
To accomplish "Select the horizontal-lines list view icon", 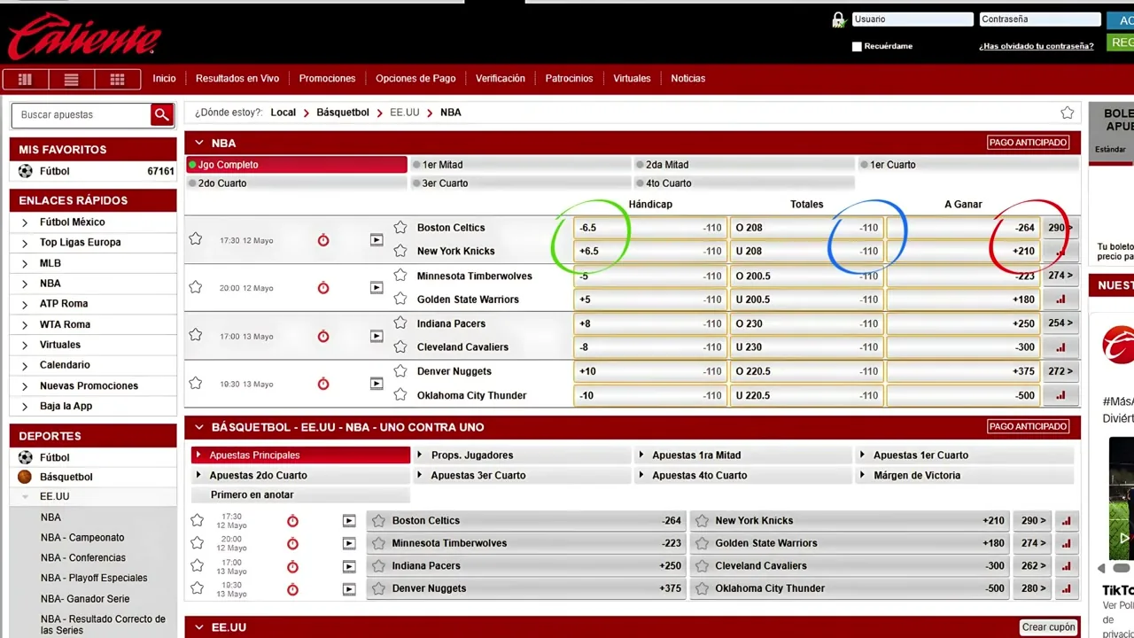I will (x=71, y=79).
